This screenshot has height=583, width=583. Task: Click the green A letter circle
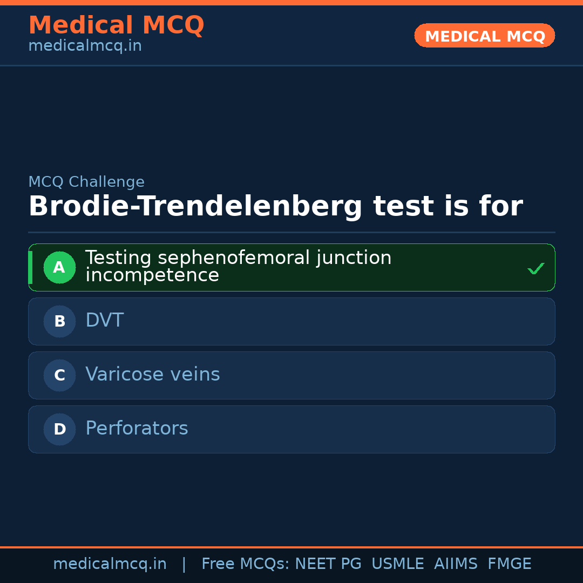[x=59, y=267]
